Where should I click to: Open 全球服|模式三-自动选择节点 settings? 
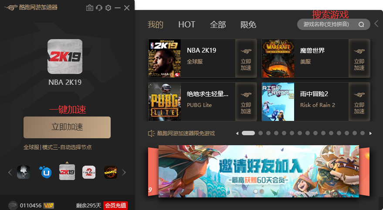tap(58, 147)
